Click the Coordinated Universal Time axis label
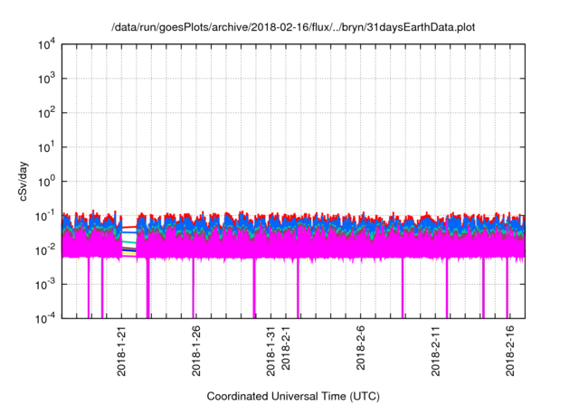The image size is (579, 405). click(x=292, y=396)
